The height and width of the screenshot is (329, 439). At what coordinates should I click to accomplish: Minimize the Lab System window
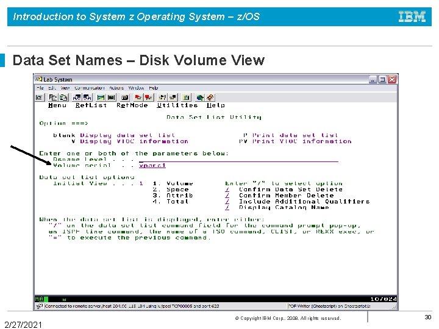(373, 80)
